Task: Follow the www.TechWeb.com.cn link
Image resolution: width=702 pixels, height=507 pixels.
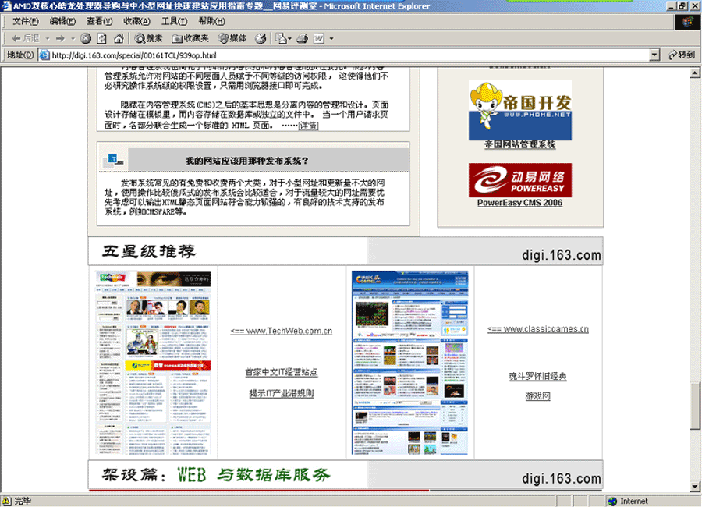Action: [x=282, y=331]
